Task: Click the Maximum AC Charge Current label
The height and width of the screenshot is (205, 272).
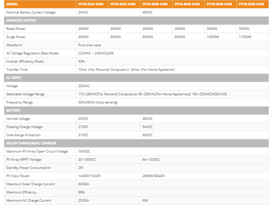Action: point(29,200)
